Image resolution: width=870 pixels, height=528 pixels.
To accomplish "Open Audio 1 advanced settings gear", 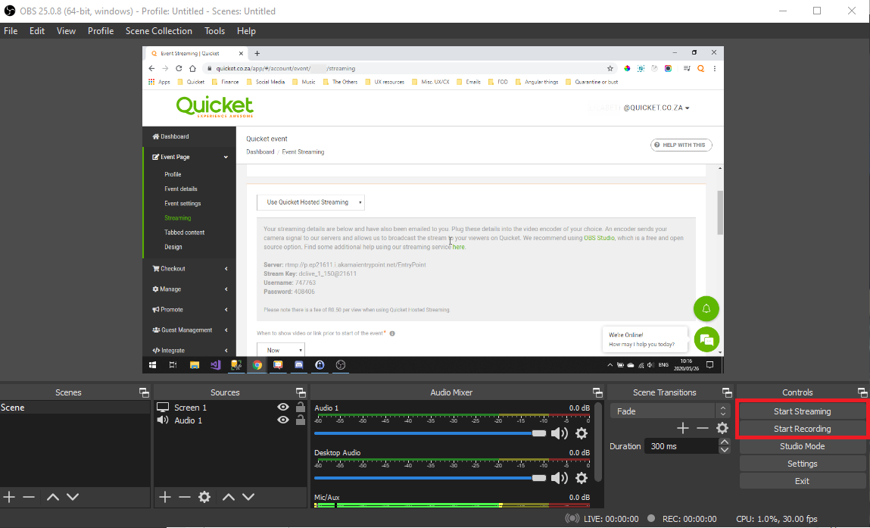I will click(x=582, y=433).
